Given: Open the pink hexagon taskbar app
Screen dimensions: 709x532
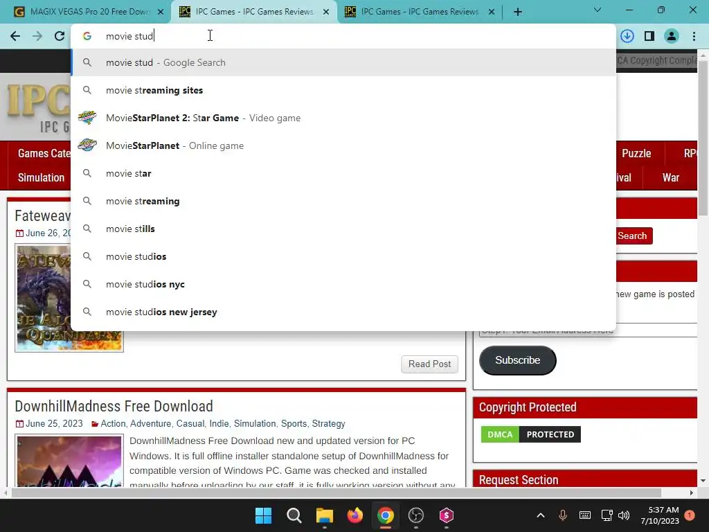Looking at the screenshot, I should point(447,515).
